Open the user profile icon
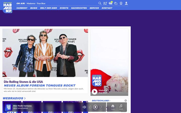The height and width of the screenshot is (113, 181). (x=126, y=3)
